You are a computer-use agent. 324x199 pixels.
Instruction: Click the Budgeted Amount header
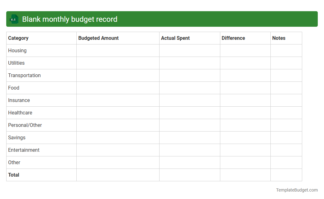pyautogui.click(x=98, y=38)
